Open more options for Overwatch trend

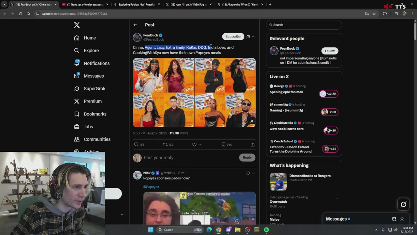(336, 198)
